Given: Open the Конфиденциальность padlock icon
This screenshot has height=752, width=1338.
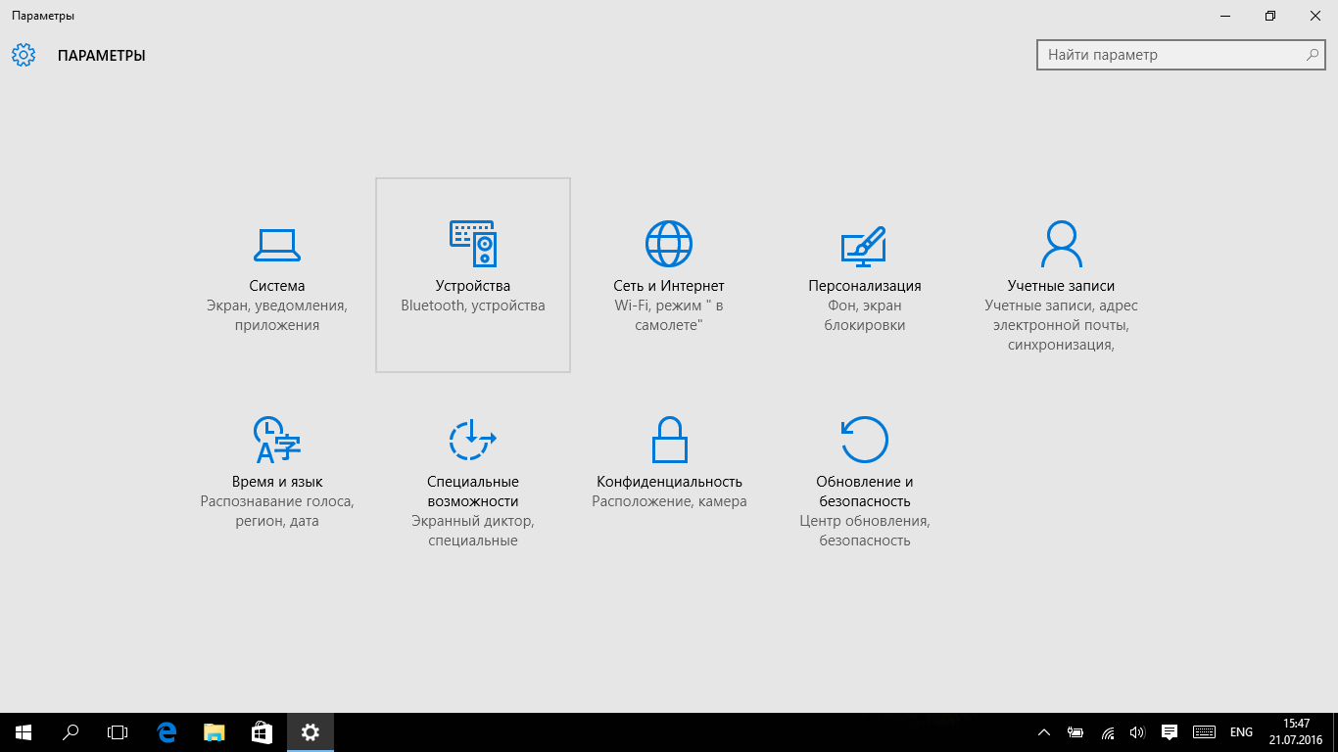Looking at the screenshot, I should click(669, 440).
